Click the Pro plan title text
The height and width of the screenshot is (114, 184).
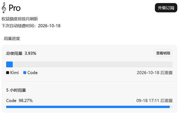tap(15, 8)
